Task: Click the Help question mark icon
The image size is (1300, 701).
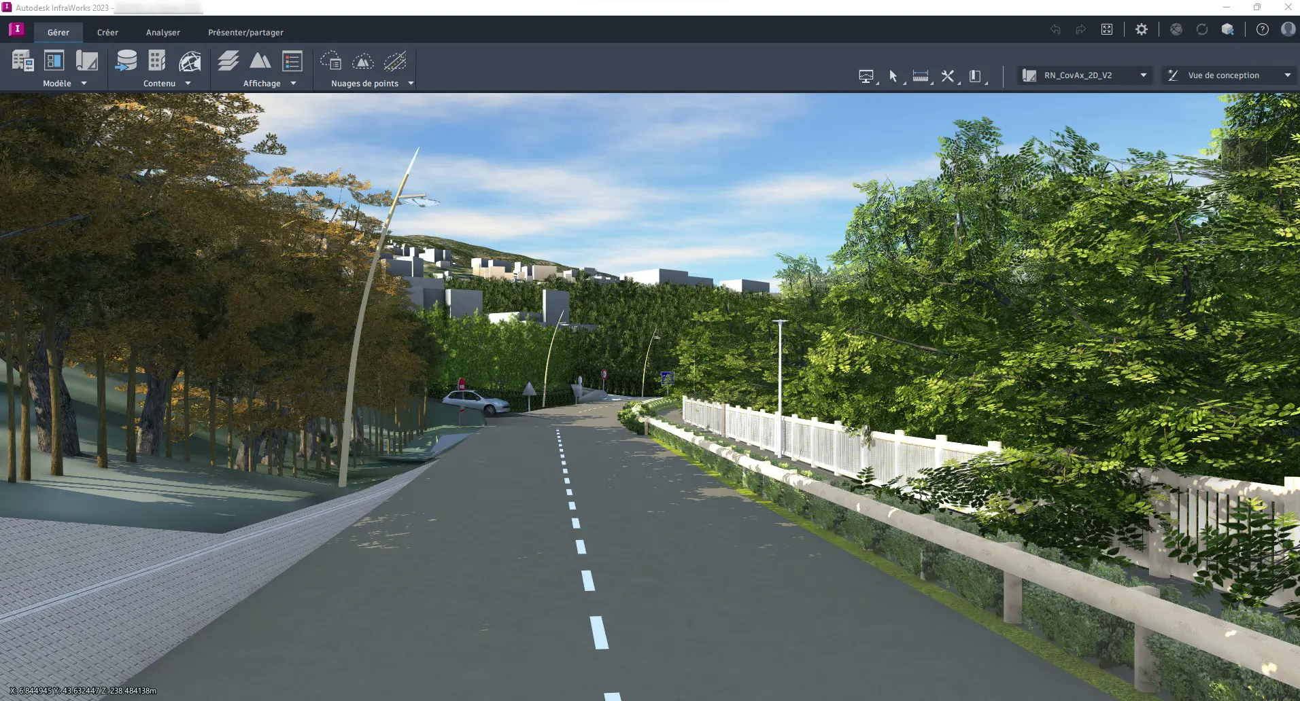Action: click(1263, 29)
